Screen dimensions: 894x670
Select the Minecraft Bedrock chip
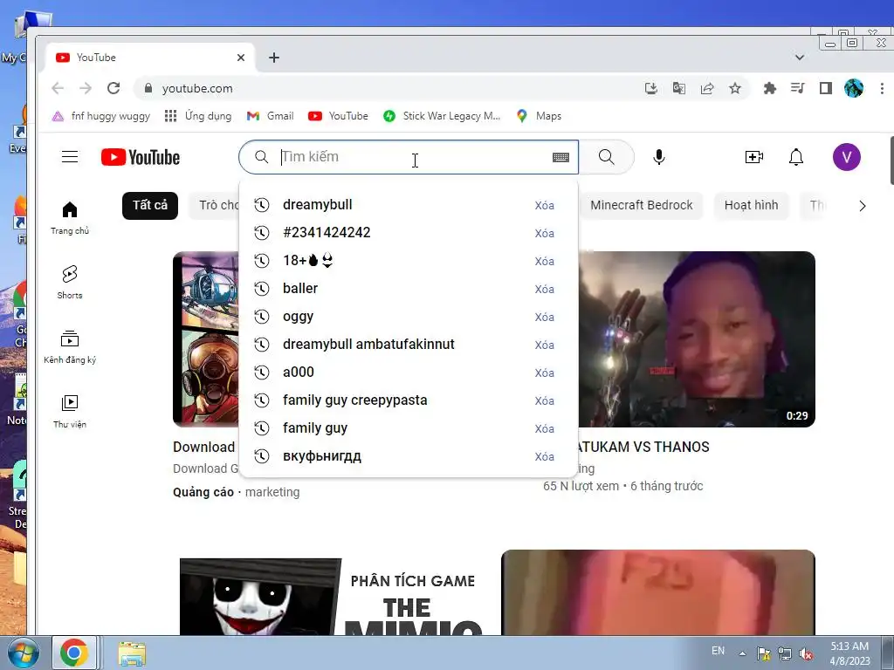tap(642, 205)
